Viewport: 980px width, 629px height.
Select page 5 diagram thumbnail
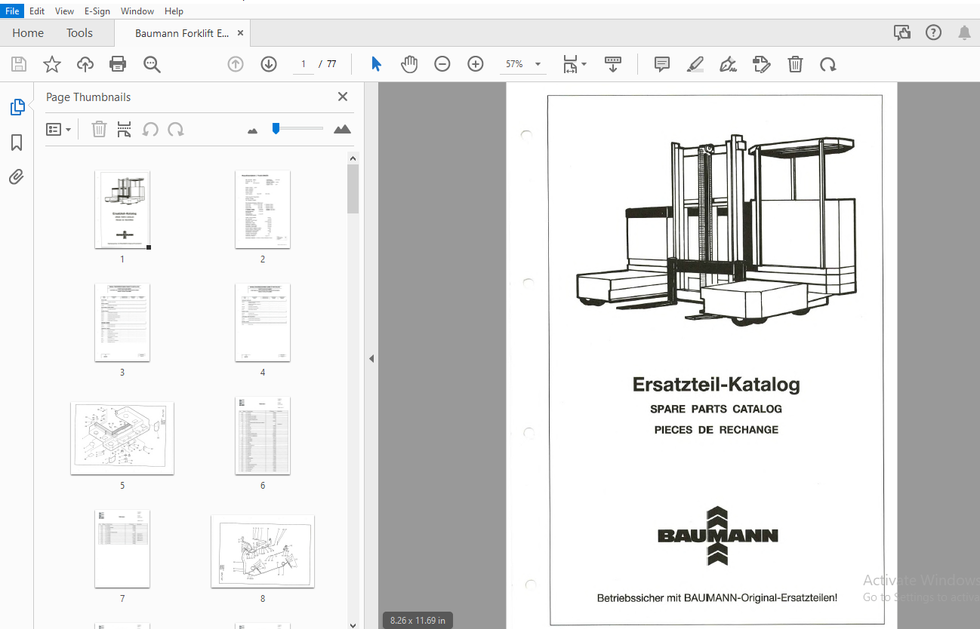[x=122, y=438]
